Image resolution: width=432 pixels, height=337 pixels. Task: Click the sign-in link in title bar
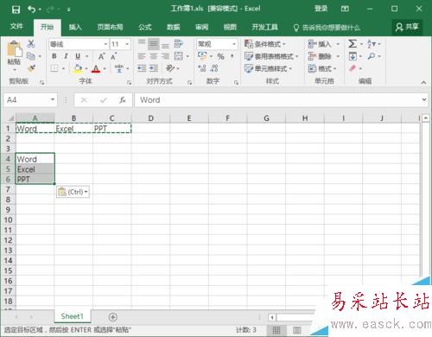pyautogui.click(x=321, y=9)
